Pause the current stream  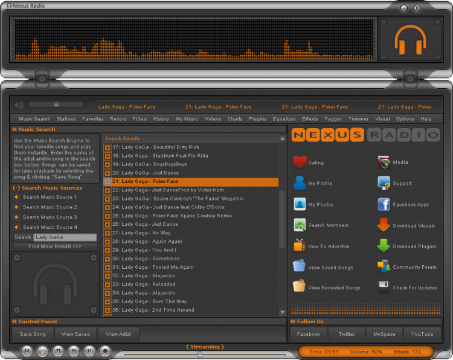(58, 352)
